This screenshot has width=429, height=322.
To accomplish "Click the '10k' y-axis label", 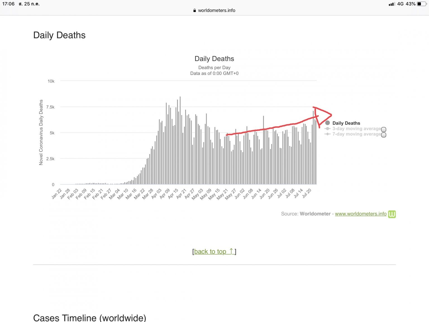I will (x=51, y=81).
